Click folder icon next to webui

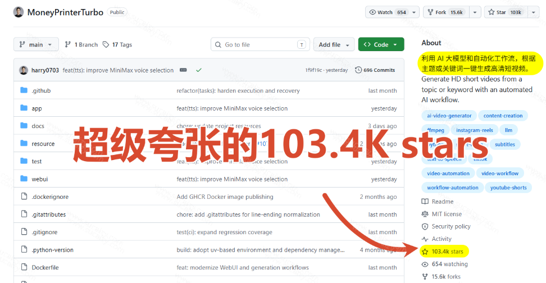click(24, 179)
